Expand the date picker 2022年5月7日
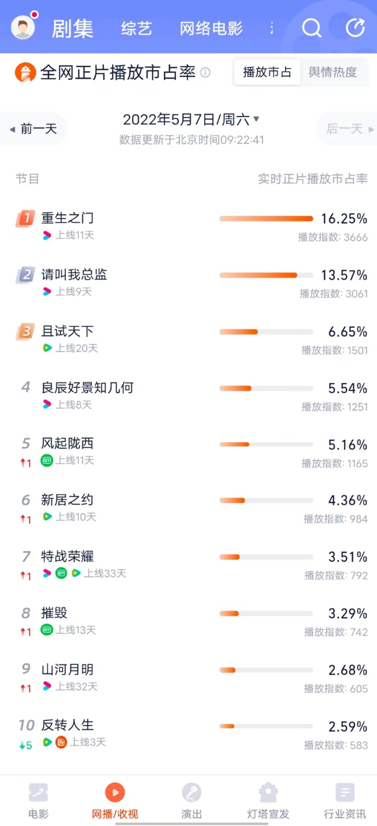Viewport: 377px width, 826px height. tap(191, 119)
